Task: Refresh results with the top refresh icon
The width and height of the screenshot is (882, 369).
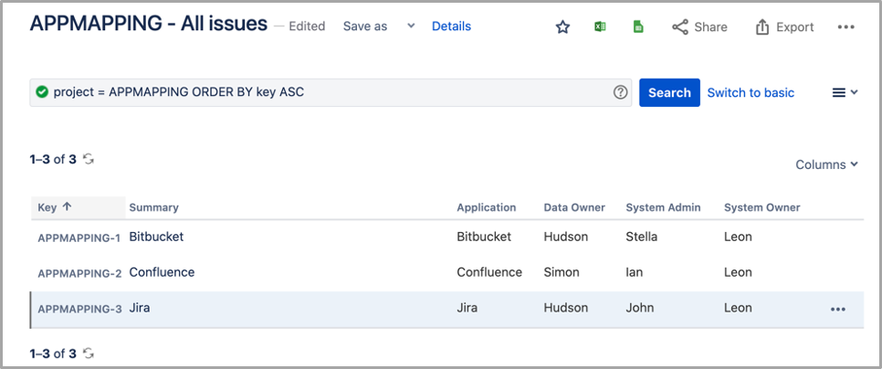Action: pos(89,159)
